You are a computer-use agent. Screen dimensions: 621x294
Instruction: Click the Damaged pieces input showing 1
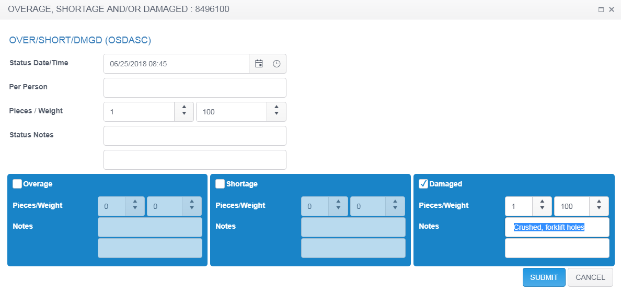click(x=519, y=206)
